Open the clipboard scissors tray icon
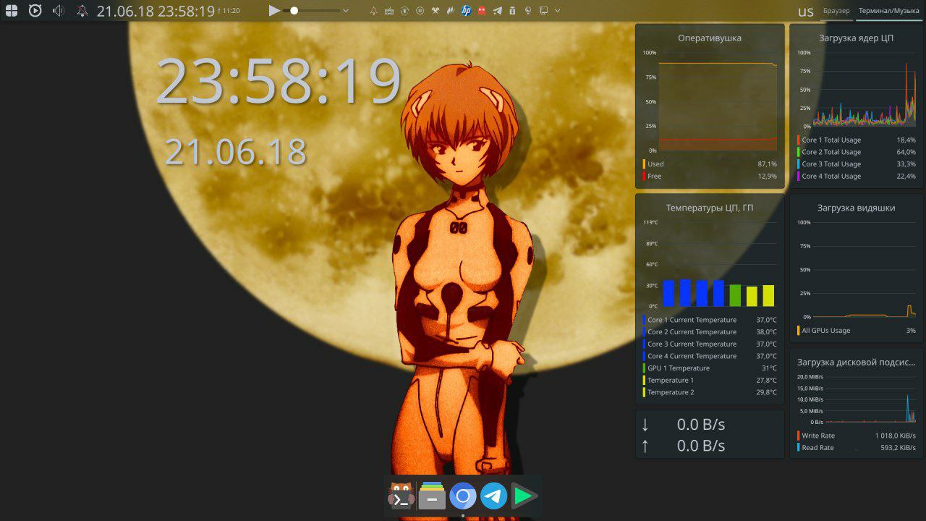Screen dimensions: 926x521 click(x=435, y=11)
